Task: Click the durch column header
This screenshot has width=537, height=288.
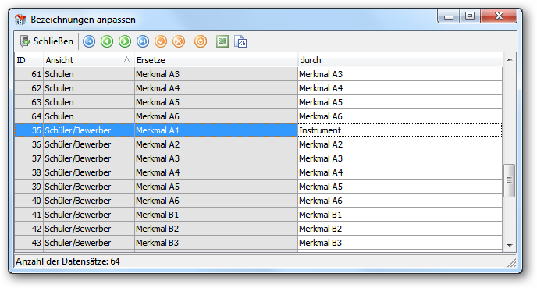Action: (400, 60)
